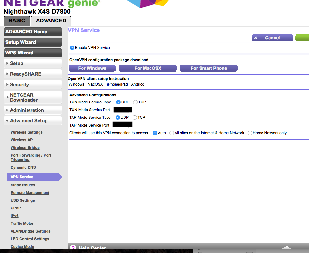Open USB Settings page
This screenshot has height=253, width=309.
tap(23, 200)
